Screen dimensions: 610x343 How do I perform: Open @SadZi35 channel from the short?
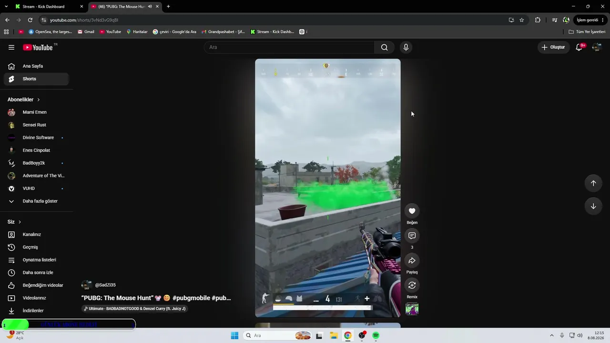105,285
